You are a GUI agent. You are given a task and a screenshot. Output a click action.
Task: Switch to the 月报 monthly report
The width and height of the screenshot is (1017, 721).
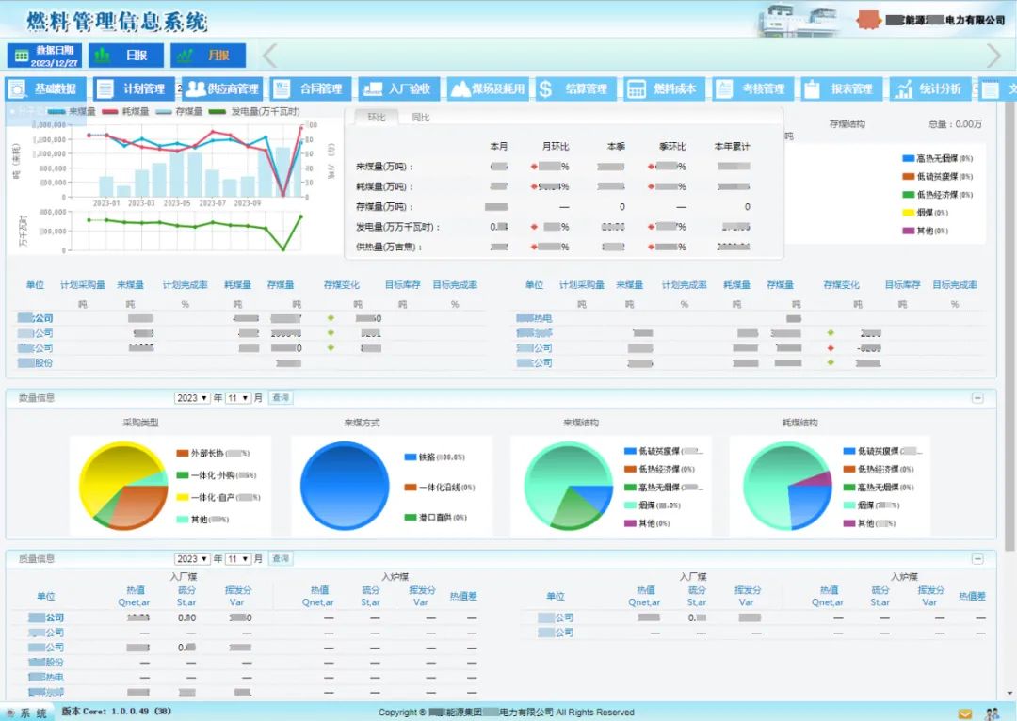pos(209,56)
